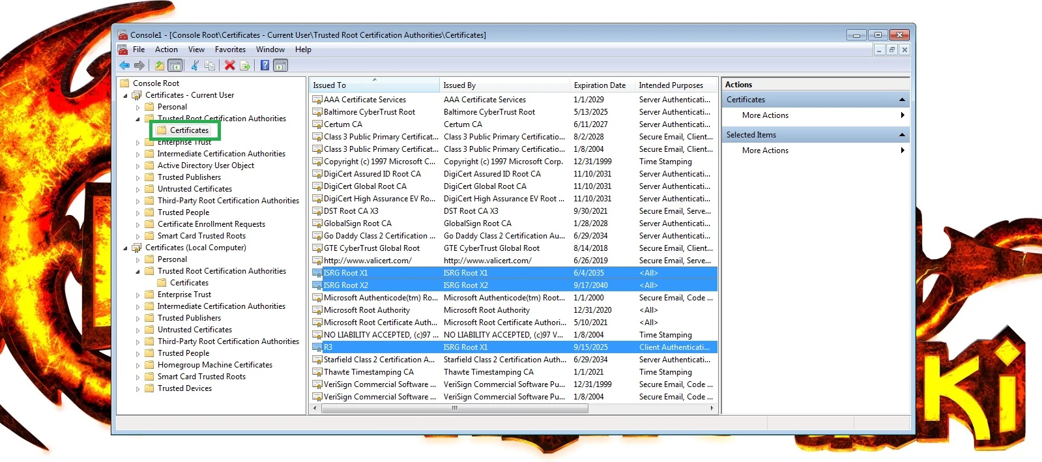Click the Starfield Class 2 certificate icon

(x=317, y=360)
